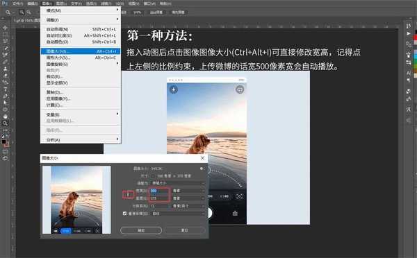Change screen mode at toolbar bottom

coord(5,158)
